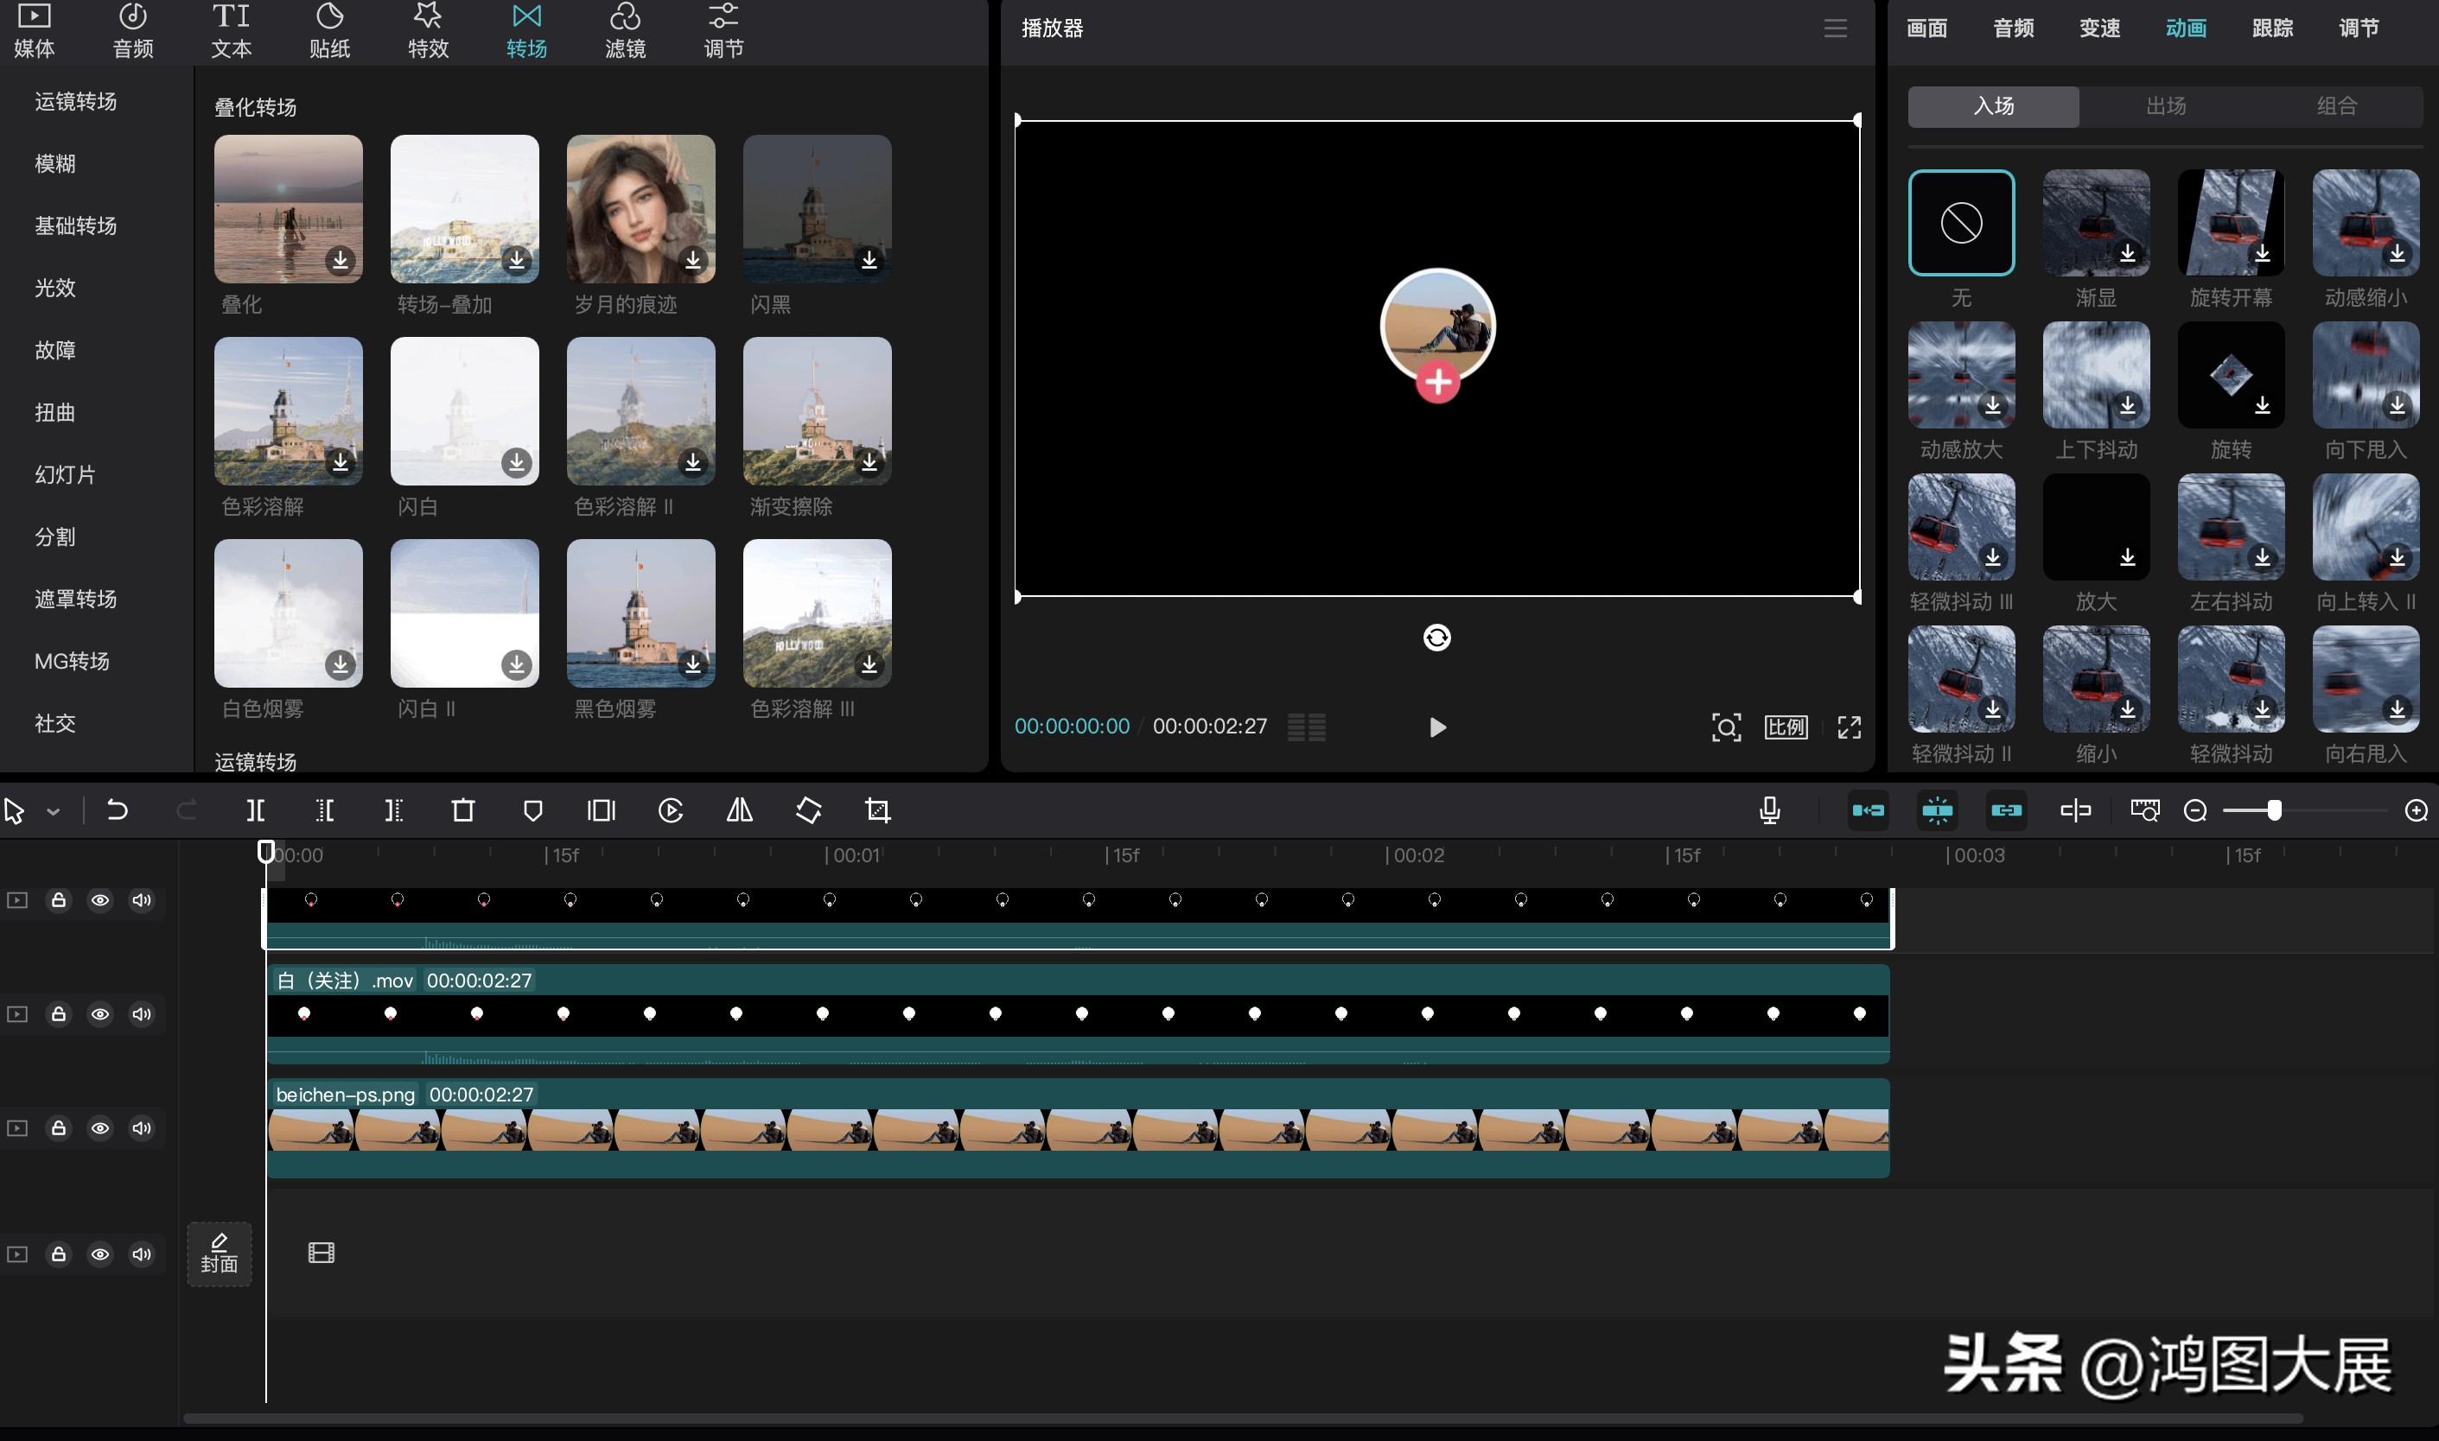Adjust the timeline zoom slider handle

[2274, 809]
